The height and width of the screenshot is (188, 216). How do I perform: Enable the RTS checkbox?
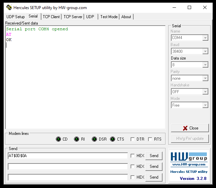(150, 139)
